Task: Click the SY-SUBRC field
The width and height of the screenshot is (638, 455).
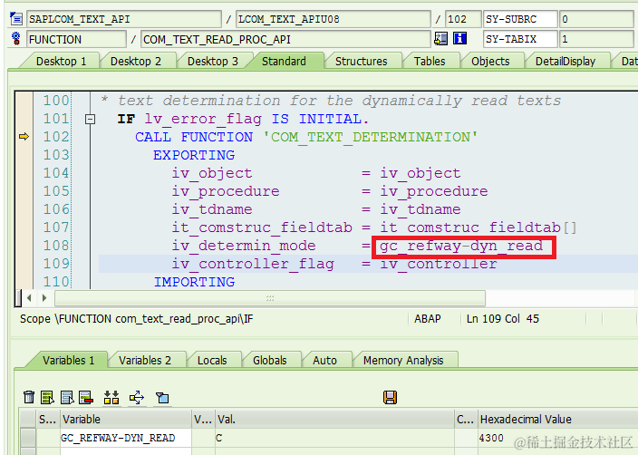Action: 520,19
